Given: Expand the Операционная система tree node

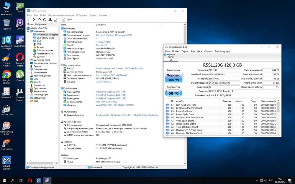Looking at the screenshot, I should point(28,63).
